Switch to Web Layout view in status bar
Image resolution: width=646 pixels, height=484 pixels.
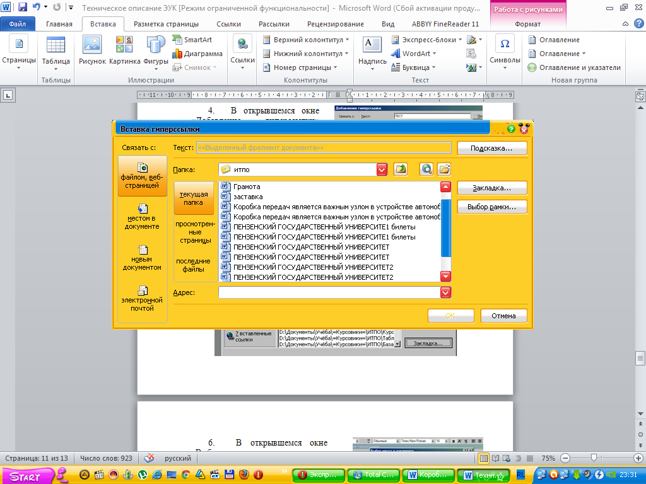tap(507, 458)
